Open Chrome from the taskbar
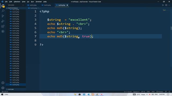 (x=97, y=94)
